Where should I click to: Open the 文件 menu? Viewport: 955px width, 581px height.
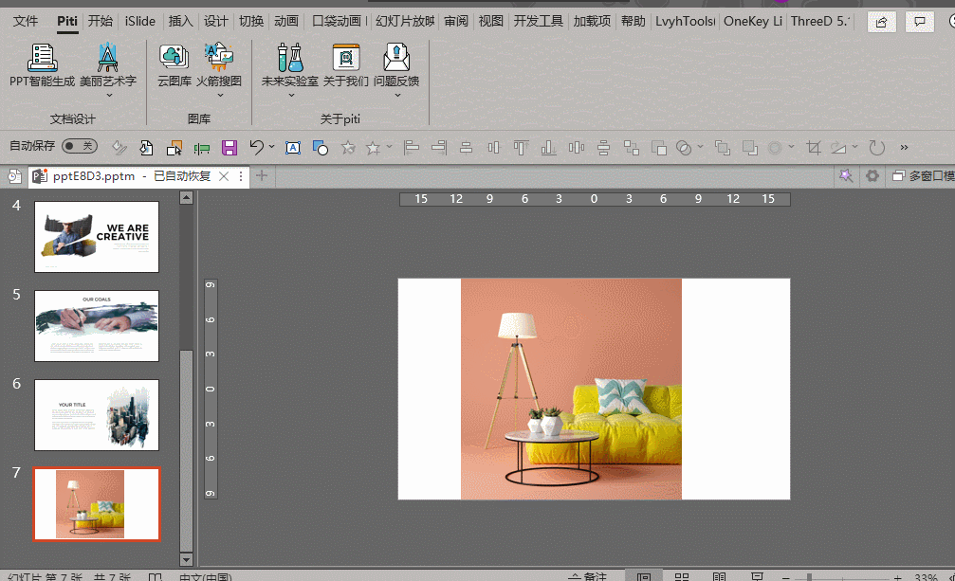pos(26,21)
